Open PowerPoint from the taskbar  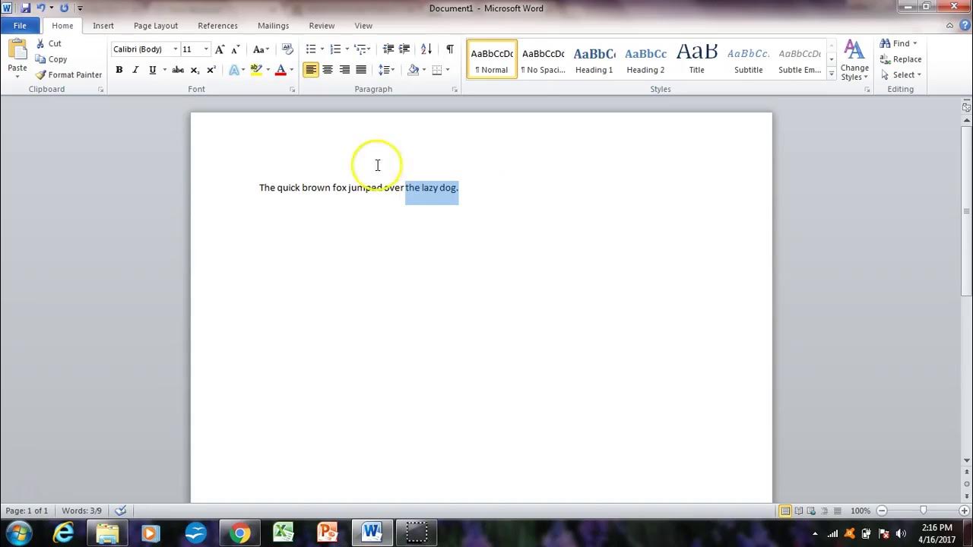click(x=328, y=533)
